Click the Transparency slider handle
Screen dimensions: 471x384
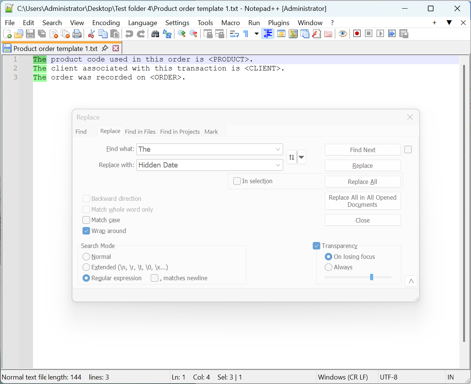372,277
